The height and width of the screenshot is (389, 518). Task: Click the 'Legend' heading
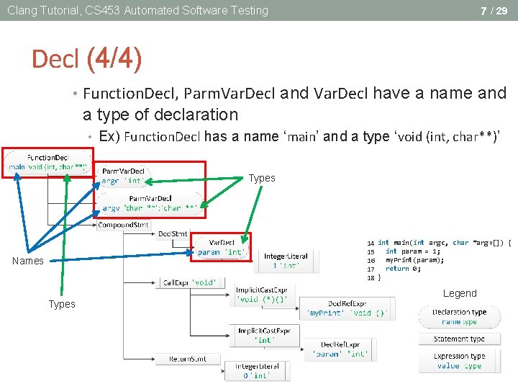(460, 293)
